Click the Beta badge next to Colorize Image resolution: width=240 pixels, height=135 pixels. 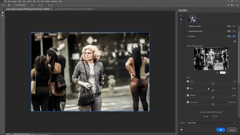coord(229,36)
